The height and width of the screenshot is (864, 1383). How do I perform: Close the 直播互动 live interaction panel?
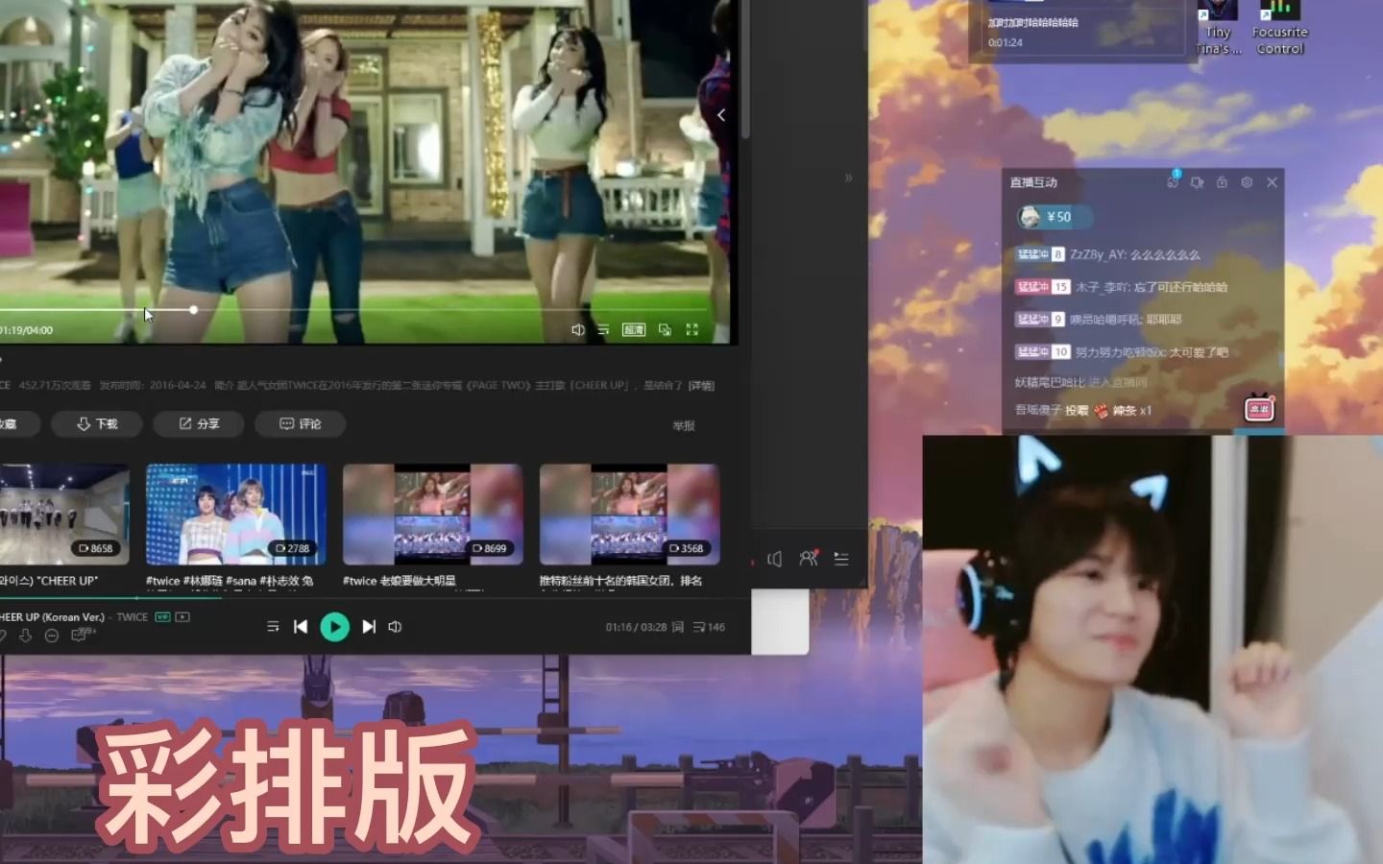(1272, 182)
